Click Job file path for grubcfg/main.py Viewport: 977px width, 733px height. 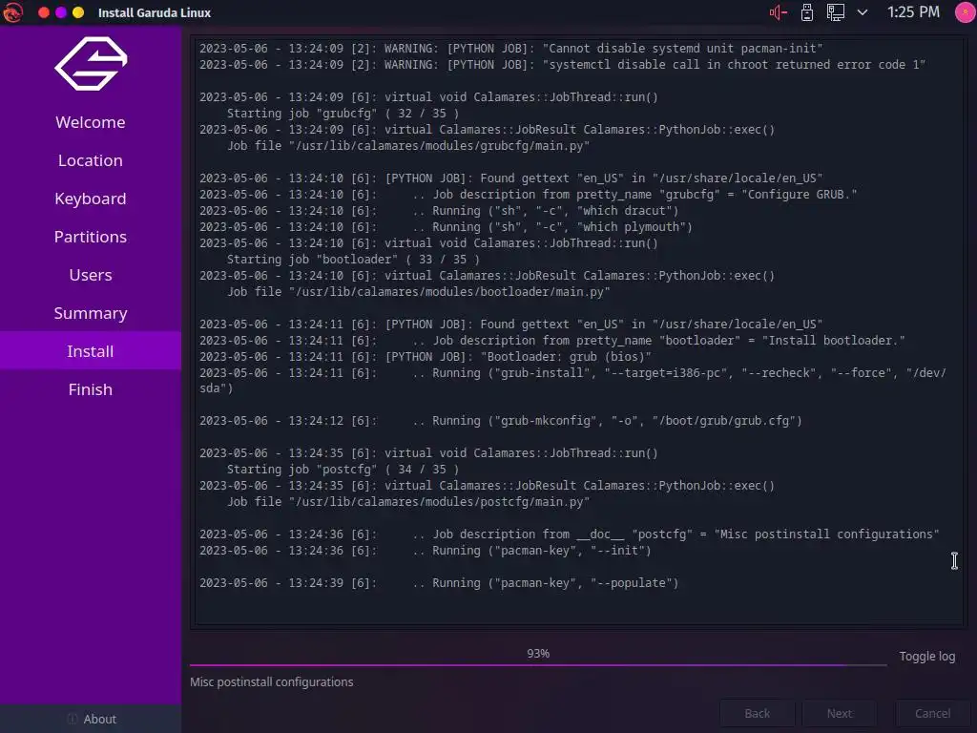[x=408, y=146]
